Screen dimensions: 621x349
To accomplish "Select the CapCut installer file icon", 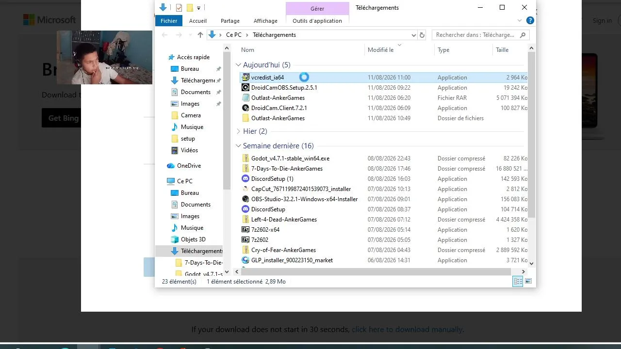I will 245,189.
